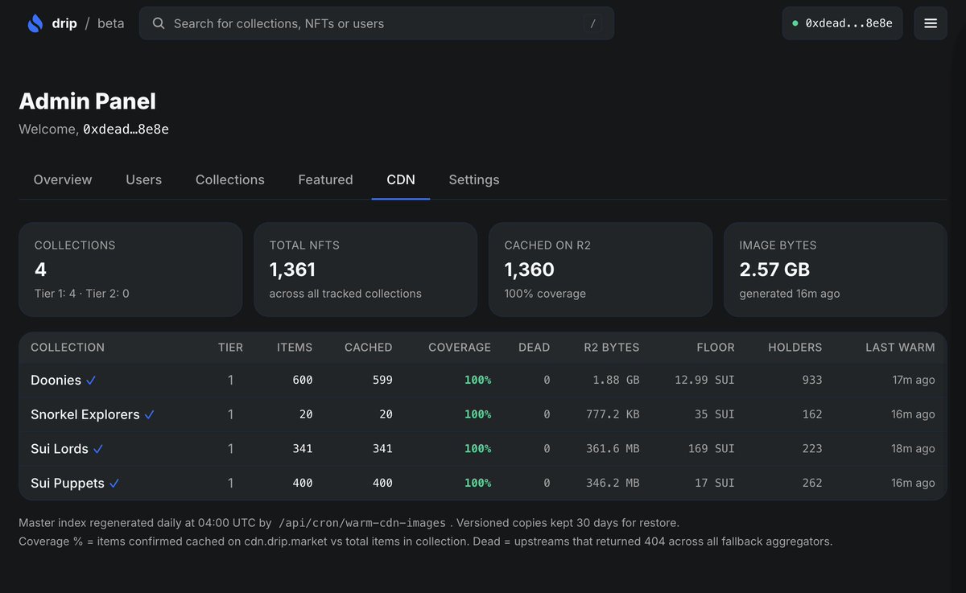Click Sui Puppets R2 bytes 346.2 MB
966x593 pixels.
tap(613, 483)
